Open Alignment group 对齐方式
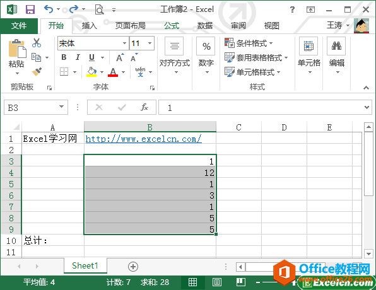376x290 pixels. [x=175, y=56]
